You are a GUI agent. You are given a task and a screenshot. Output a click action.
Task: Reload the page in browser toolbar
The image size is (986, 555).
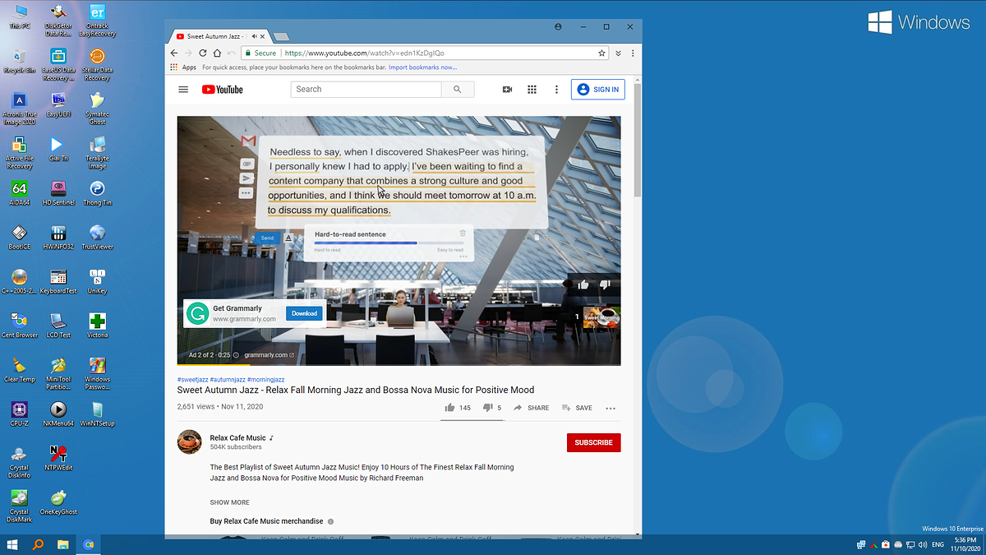pos(201,53)
